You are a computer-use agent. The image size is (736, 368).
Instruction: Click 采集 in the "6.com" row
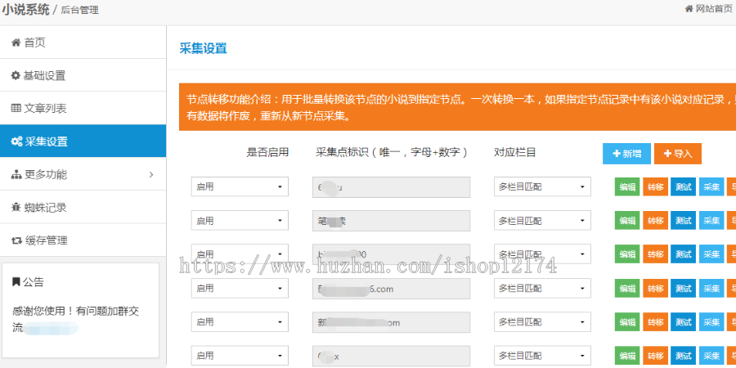(711, 288)
